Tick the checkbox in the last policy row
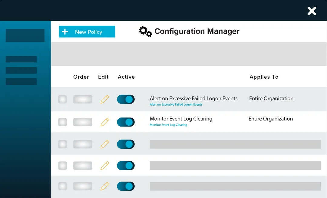327x198 pixels. click(x=63, y=186)
